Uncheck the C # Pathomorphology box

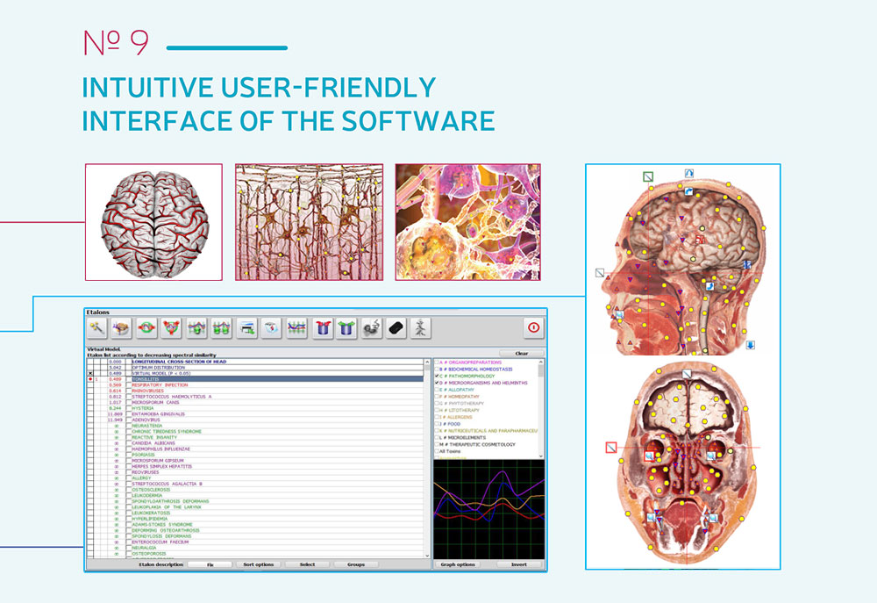pyautogui.click(x=437, y=377)
